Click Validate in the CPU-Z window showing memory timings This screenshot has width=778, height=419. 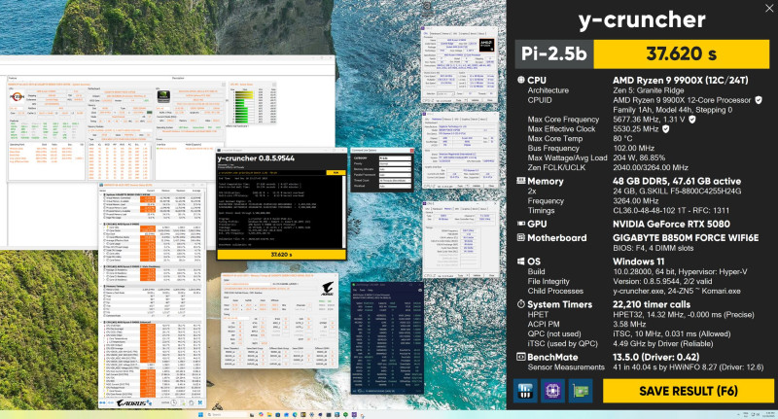pos(477,275)
